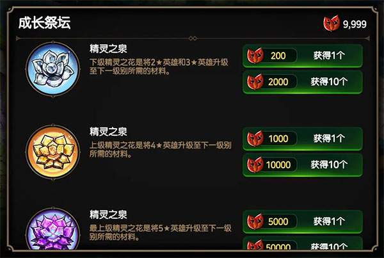Click the leaf icon on the 1000 button

[x=255, y=138]
